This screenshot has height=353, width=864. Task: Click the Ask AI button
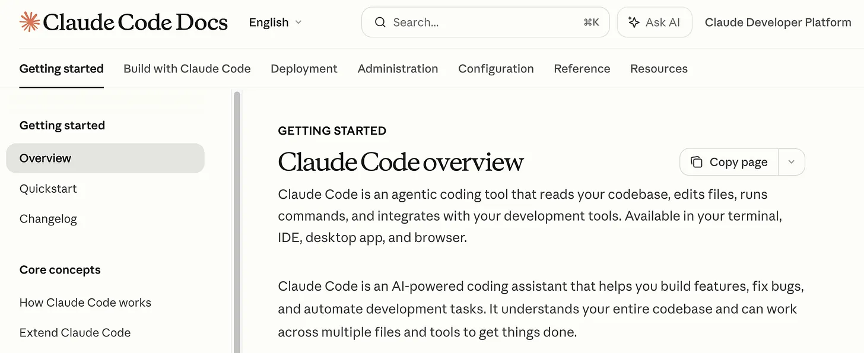tap(655, 23)
